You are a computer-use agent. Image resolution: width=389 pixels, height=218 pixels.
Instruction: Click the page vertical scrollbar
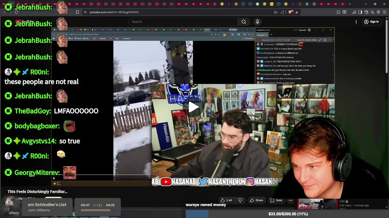pyautogui.click(x=387, y=45)
